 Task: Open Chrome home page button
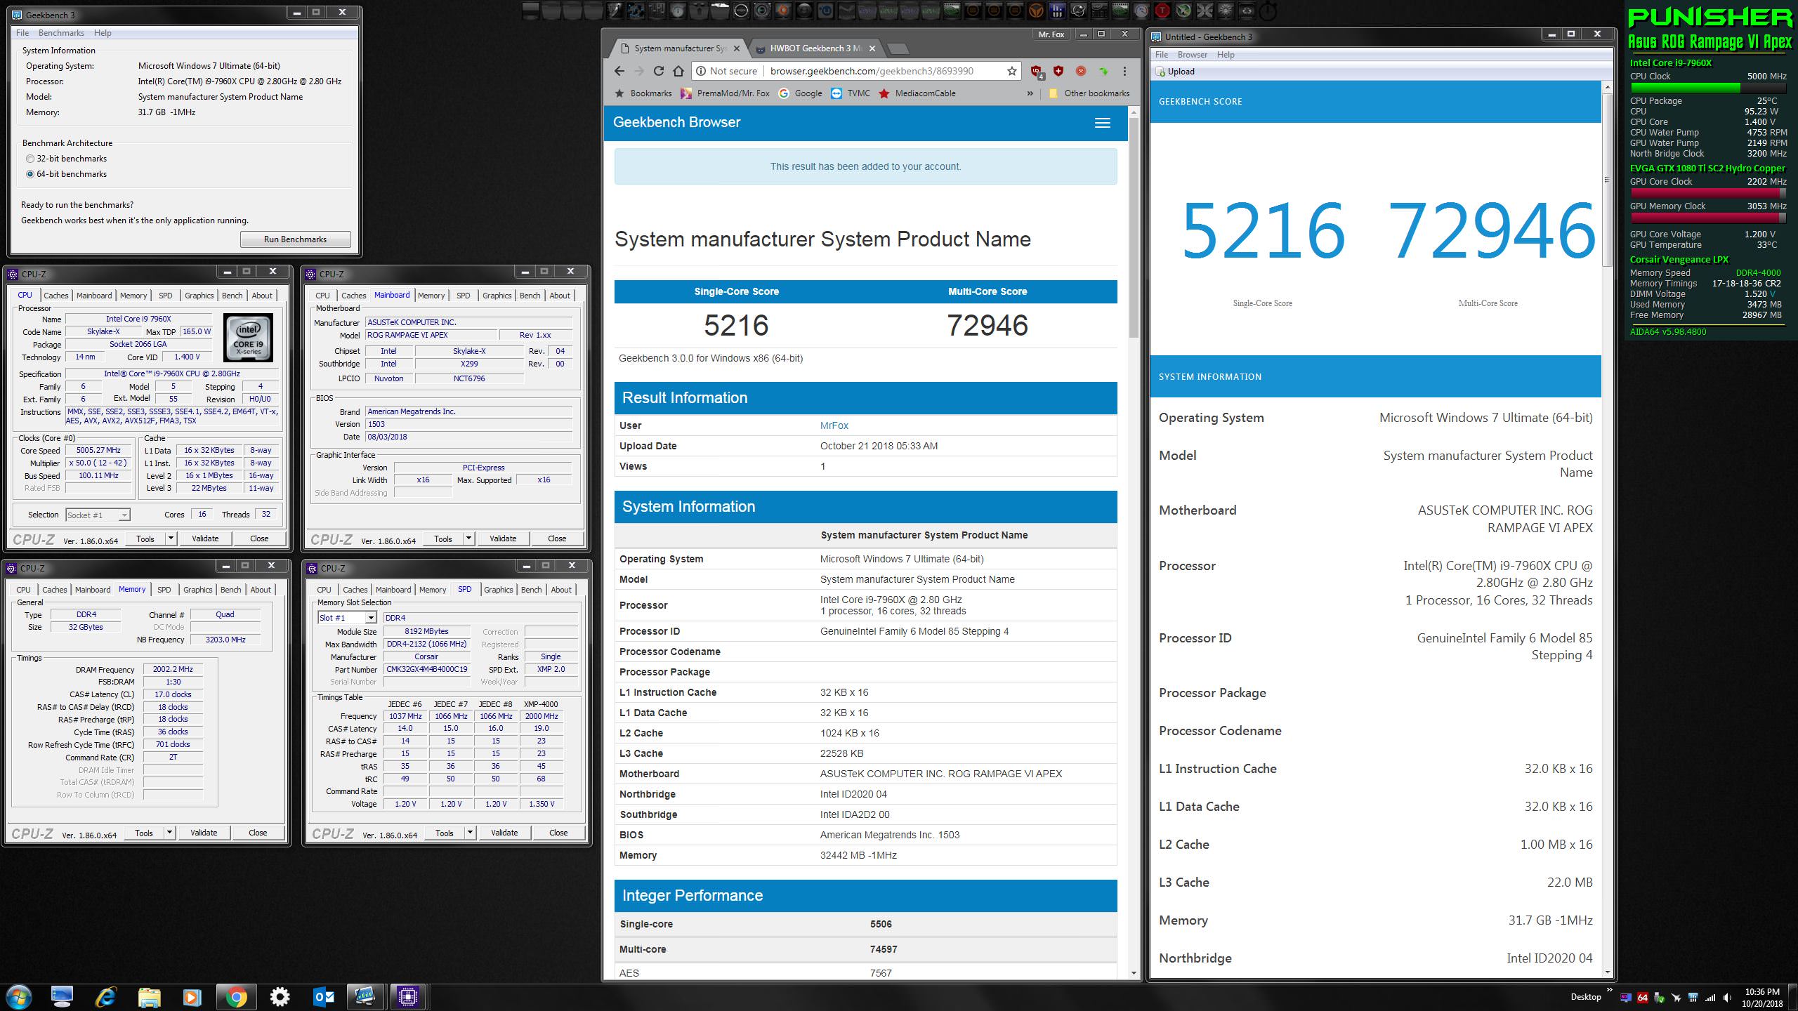pos(678,71)
